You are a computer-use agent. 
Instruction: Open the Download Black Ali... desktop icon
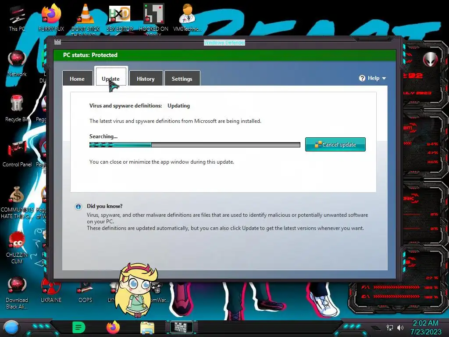click(x=17, y=292)
